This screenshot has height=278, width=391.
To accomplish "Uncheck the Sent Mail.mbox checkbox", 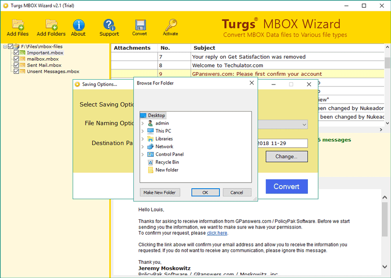I will tap(16, 65).
